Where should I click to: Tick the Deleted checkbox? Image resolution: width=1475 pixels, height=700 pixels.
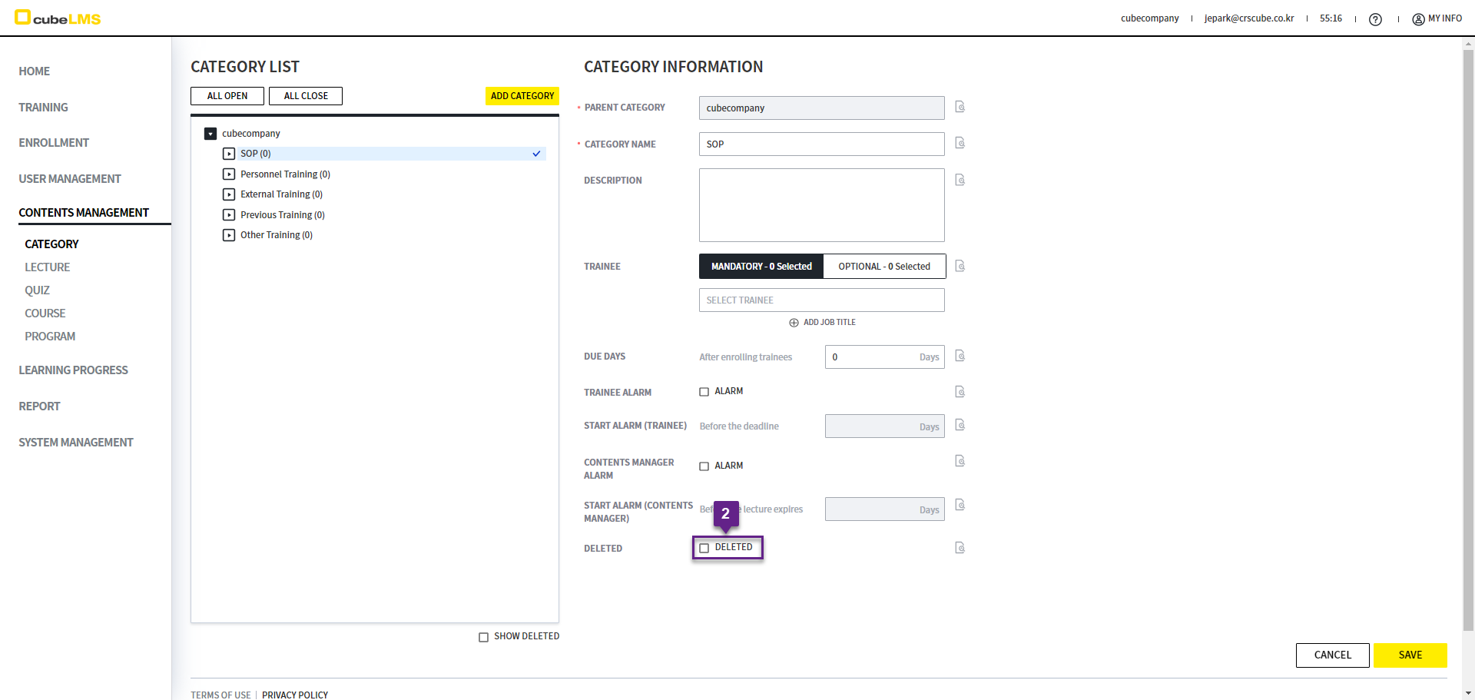[x=704, y=548]
